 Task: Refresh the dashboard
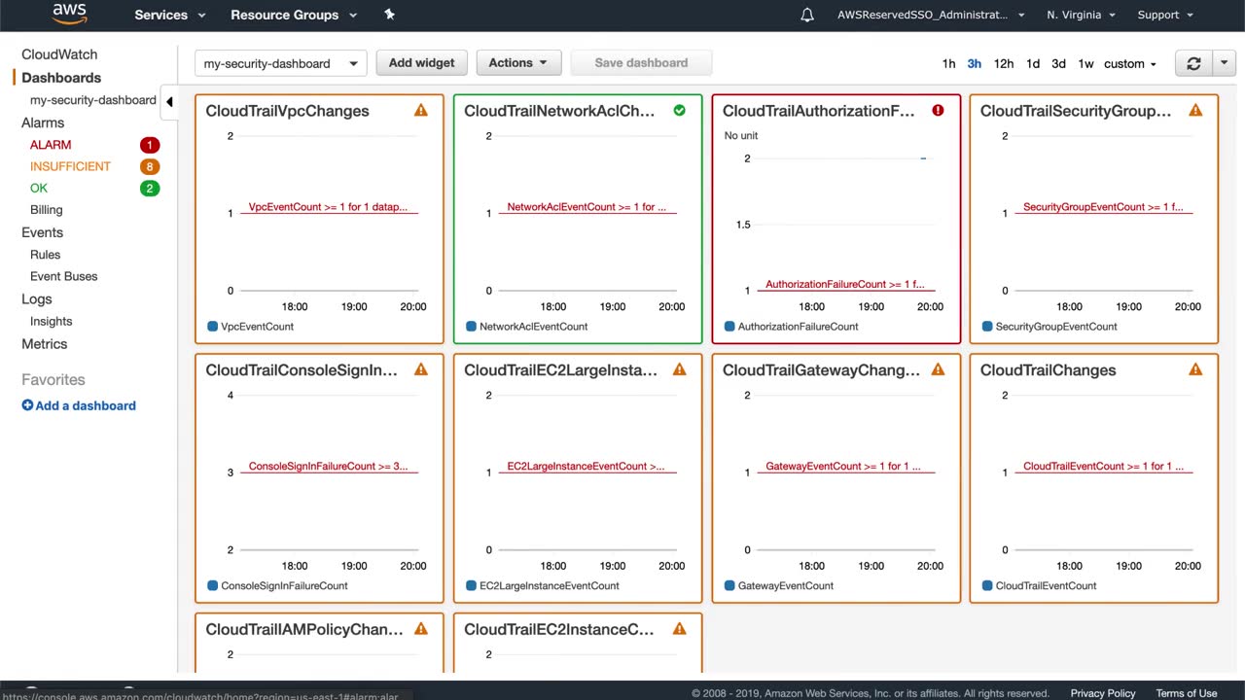pos(1193,63)
